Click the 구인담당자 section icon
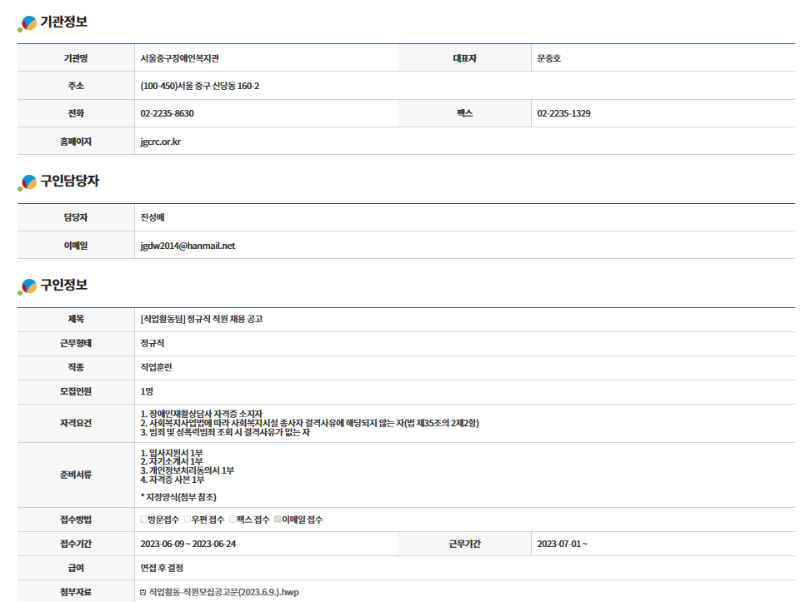The height and width of the screenshot is (602, 811). point(28,182)
